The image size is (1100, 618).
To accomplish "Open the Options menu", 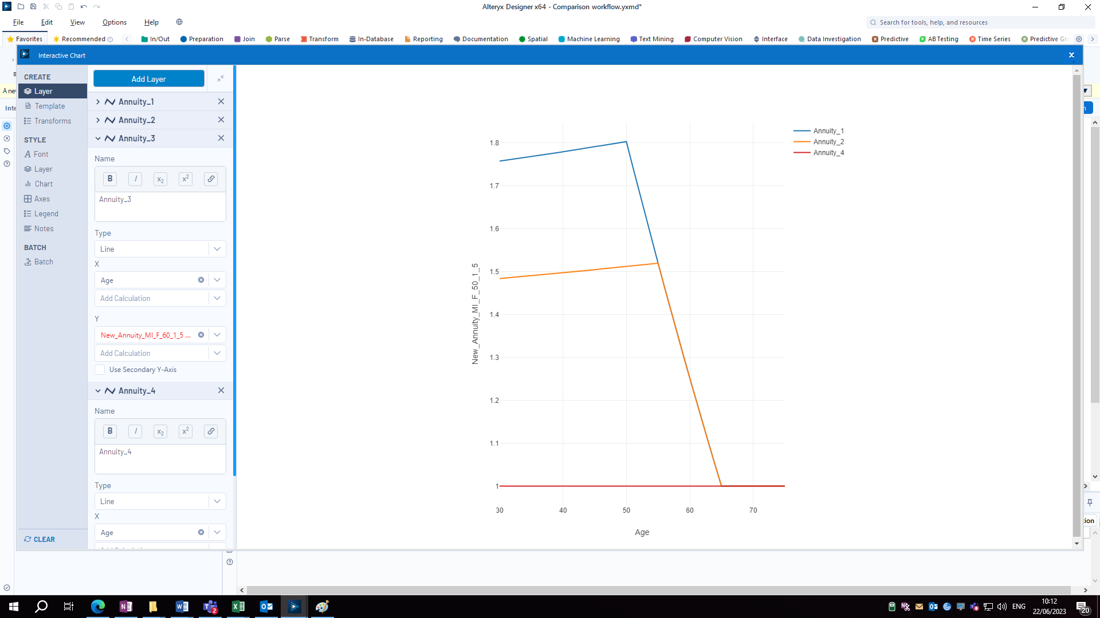I will click(x=114, y=22).
